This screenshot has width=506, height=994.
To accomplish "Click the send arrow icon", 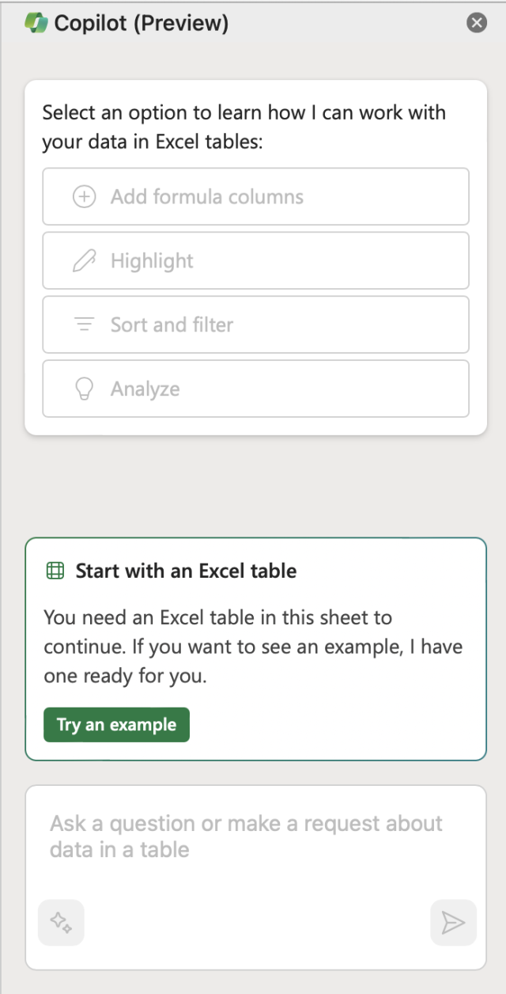I will pyautogui.click(x=453, y=922).
